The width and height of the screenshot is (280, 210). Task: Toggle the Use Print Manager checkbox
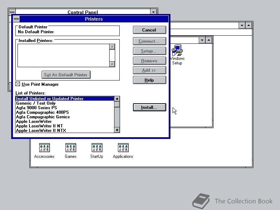tap(18, 84)
